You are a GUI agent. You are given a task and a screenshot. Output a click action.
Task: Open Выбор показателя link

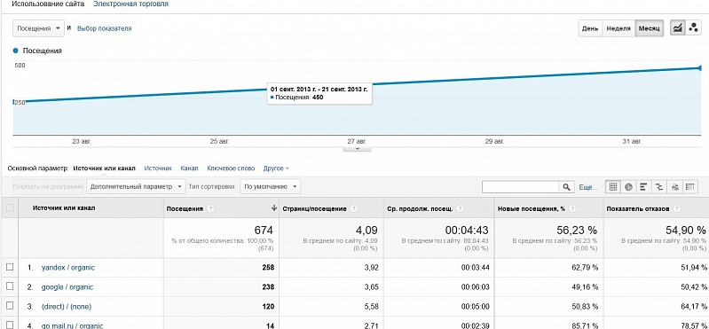click(105, 28)
